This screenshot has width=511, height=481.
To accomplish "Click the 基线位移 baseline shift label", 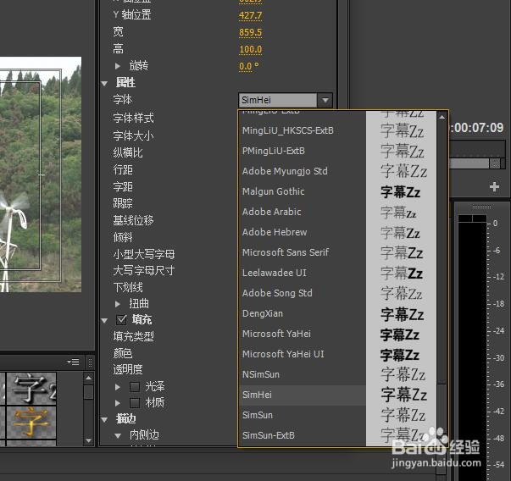I will [133, 220].
